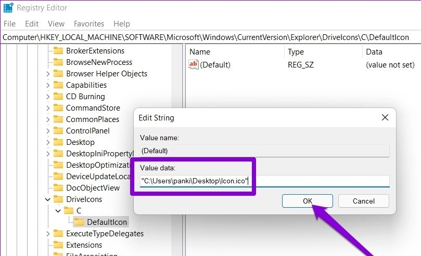Click the ControlPanel folder icon

tap(58, 131)
